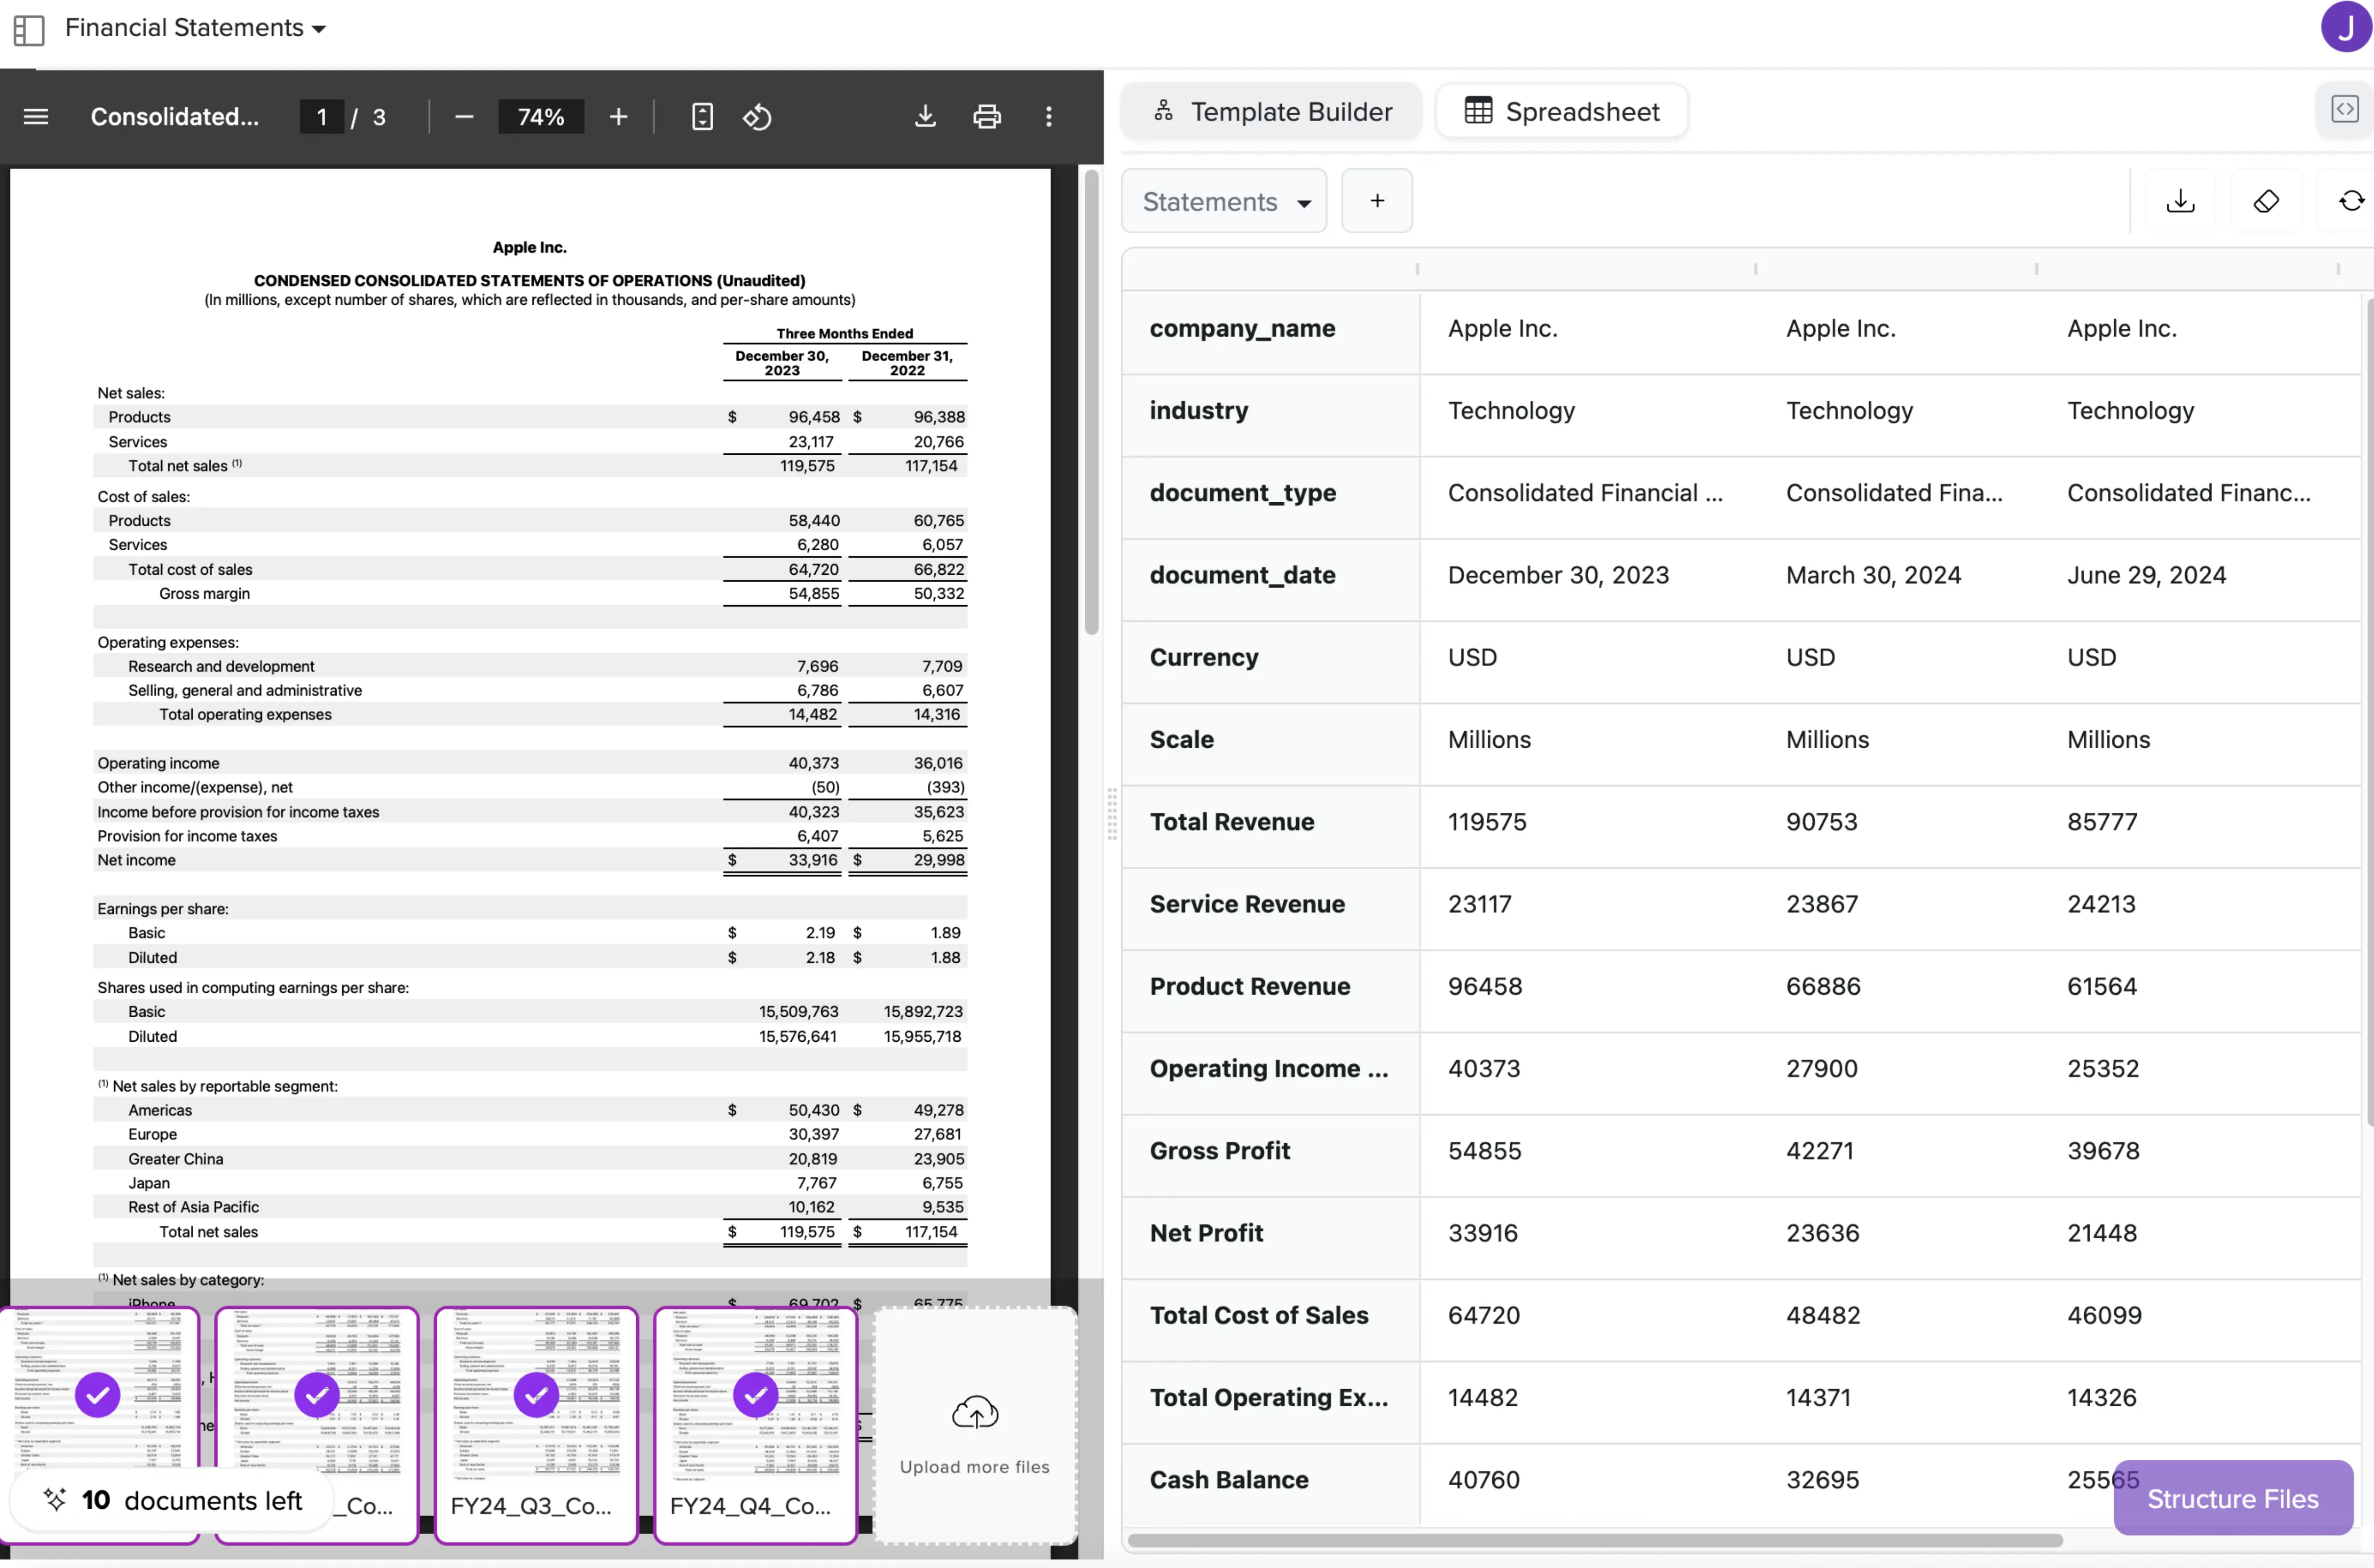Toggle the code view icon
Viewport: 2374px width, 1568px height.
click(x=2344, y=109)
